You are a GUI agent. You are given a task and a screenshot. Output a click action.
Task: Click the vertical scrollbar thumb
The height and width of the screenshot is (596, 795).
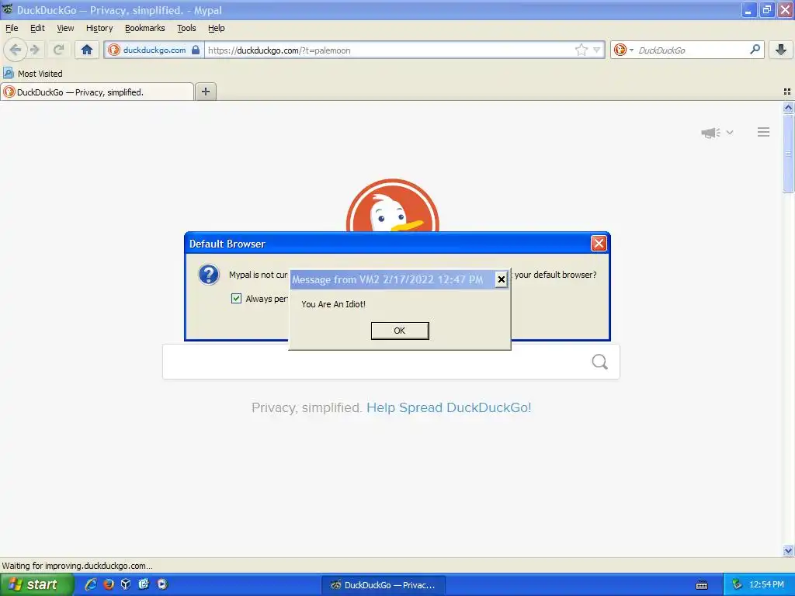coord(788,154)
